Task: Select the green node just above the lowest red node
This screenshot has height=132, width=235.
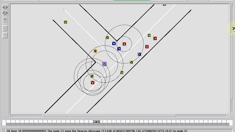Action: coord(92,76)
